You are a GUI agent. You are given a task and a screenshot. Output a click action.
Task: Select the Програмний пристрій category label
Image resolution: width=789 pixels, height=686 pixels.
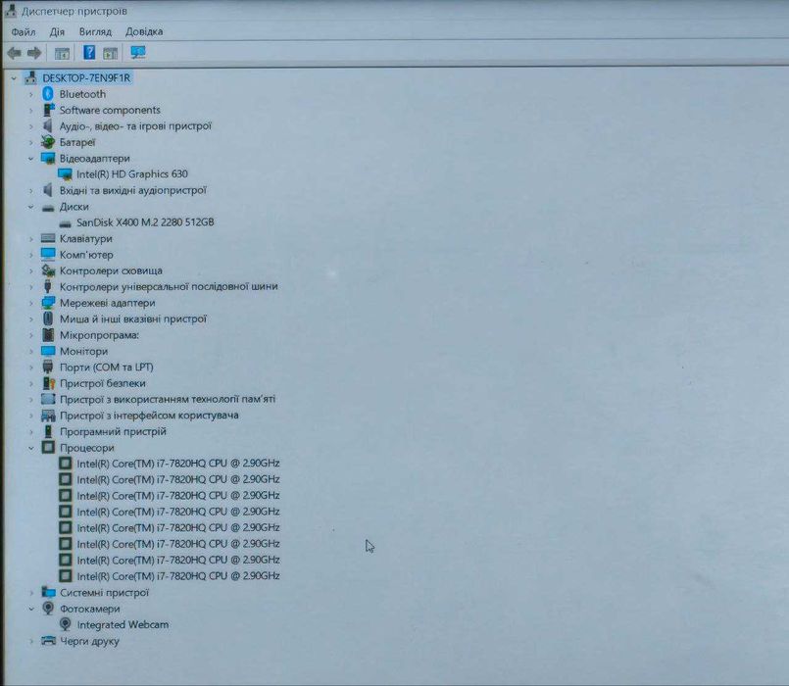113,431
